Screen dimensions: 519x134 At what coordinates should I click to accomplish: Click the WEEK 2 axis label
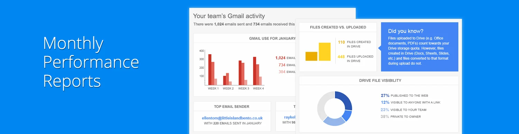228,89
